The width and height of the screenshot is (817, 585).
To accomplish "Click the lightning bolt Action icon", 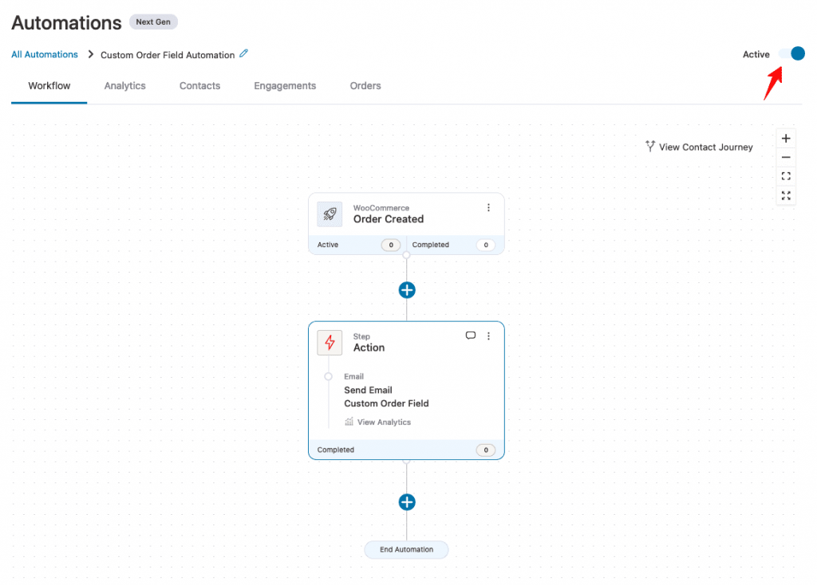I will click(x=330, y=343).
